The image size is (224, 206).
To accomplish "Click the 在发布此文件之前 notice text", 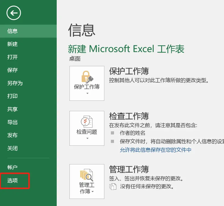I will [x=153, y=125].
